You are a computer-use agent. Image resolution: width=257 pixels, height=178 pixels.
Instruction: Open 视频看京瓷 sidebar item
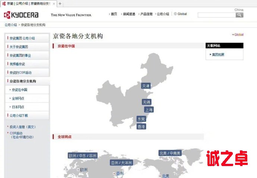[x=27, y=64]
